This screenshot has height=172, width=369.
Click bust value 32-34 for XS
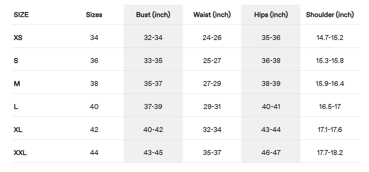click(x=153, y=38)
